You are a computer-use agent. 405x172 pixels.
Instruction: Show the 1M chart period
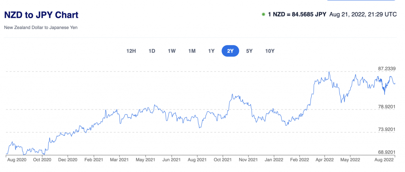[192, 51]
